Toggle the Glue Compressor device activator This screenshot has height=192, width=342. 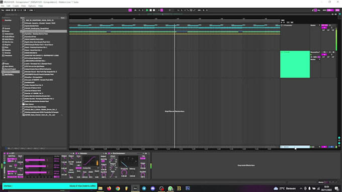(x=109, y=153)
